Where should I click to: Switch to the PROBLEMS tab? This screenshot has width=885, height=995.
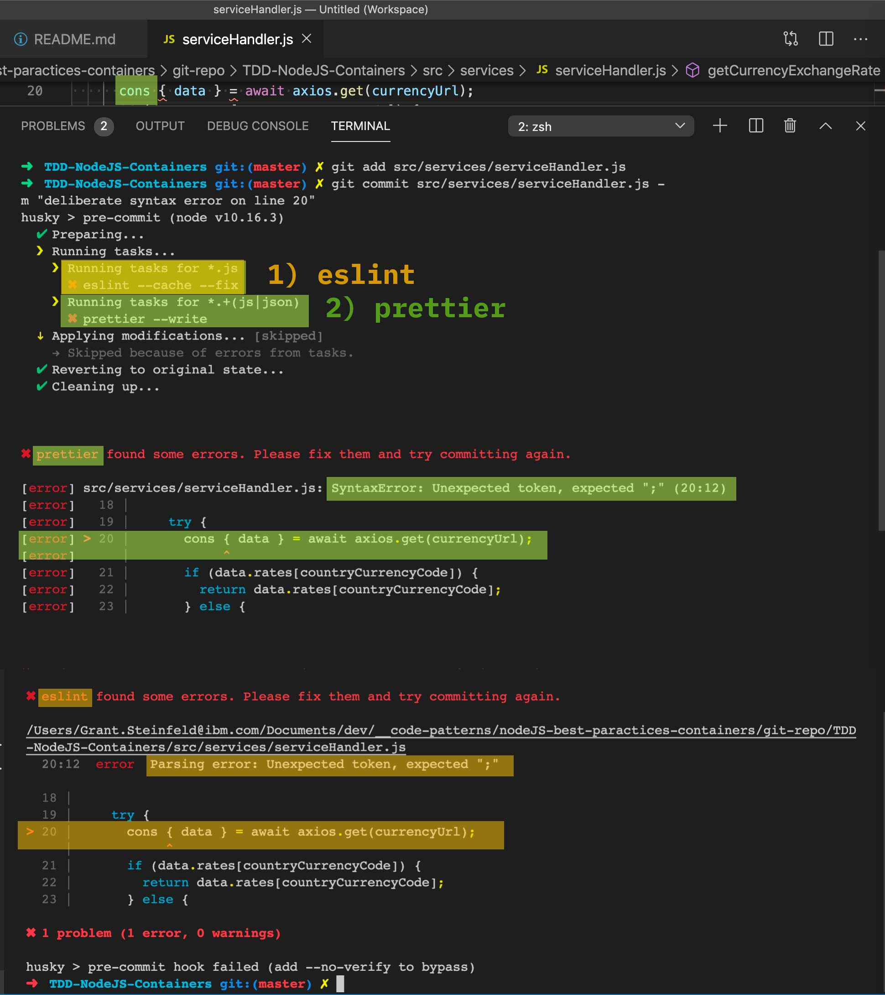(53, 126)
